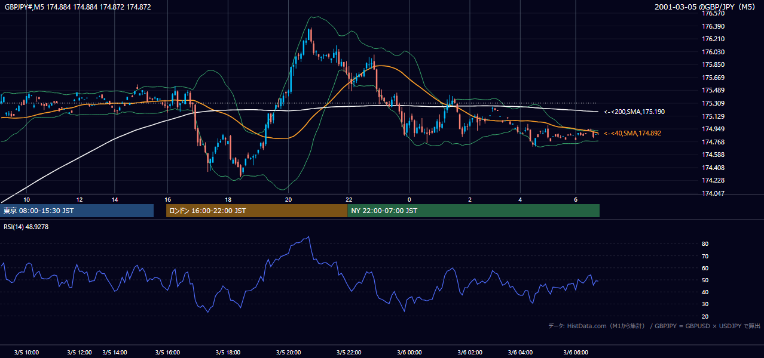The height and width of the screenshot is (358, 764).
Task: Click the 3/5 14:00 date axis label
Action: tap(115, 353)
